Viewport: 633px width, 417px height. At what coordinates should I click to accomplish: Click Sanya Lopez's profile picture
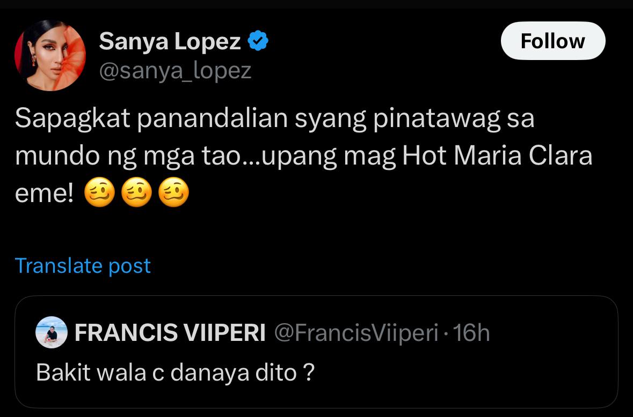click(x=50, y=55)
